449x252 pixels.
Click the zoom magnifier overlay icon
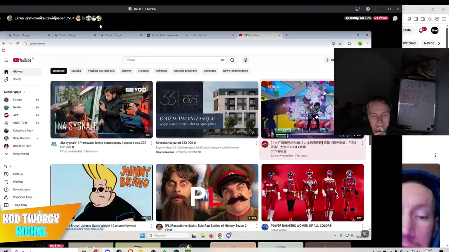point(365,233)
